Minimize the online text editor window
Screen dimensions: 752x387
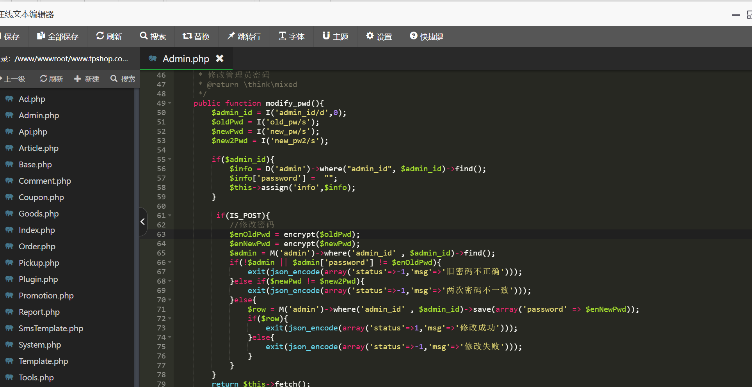point(736,15)
